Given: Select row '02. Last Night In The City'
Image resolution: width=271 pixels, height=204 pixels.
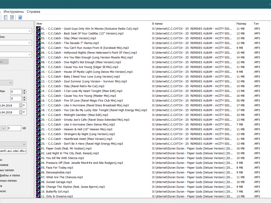Looking at the screenshot, I should [x=152, y=153].
